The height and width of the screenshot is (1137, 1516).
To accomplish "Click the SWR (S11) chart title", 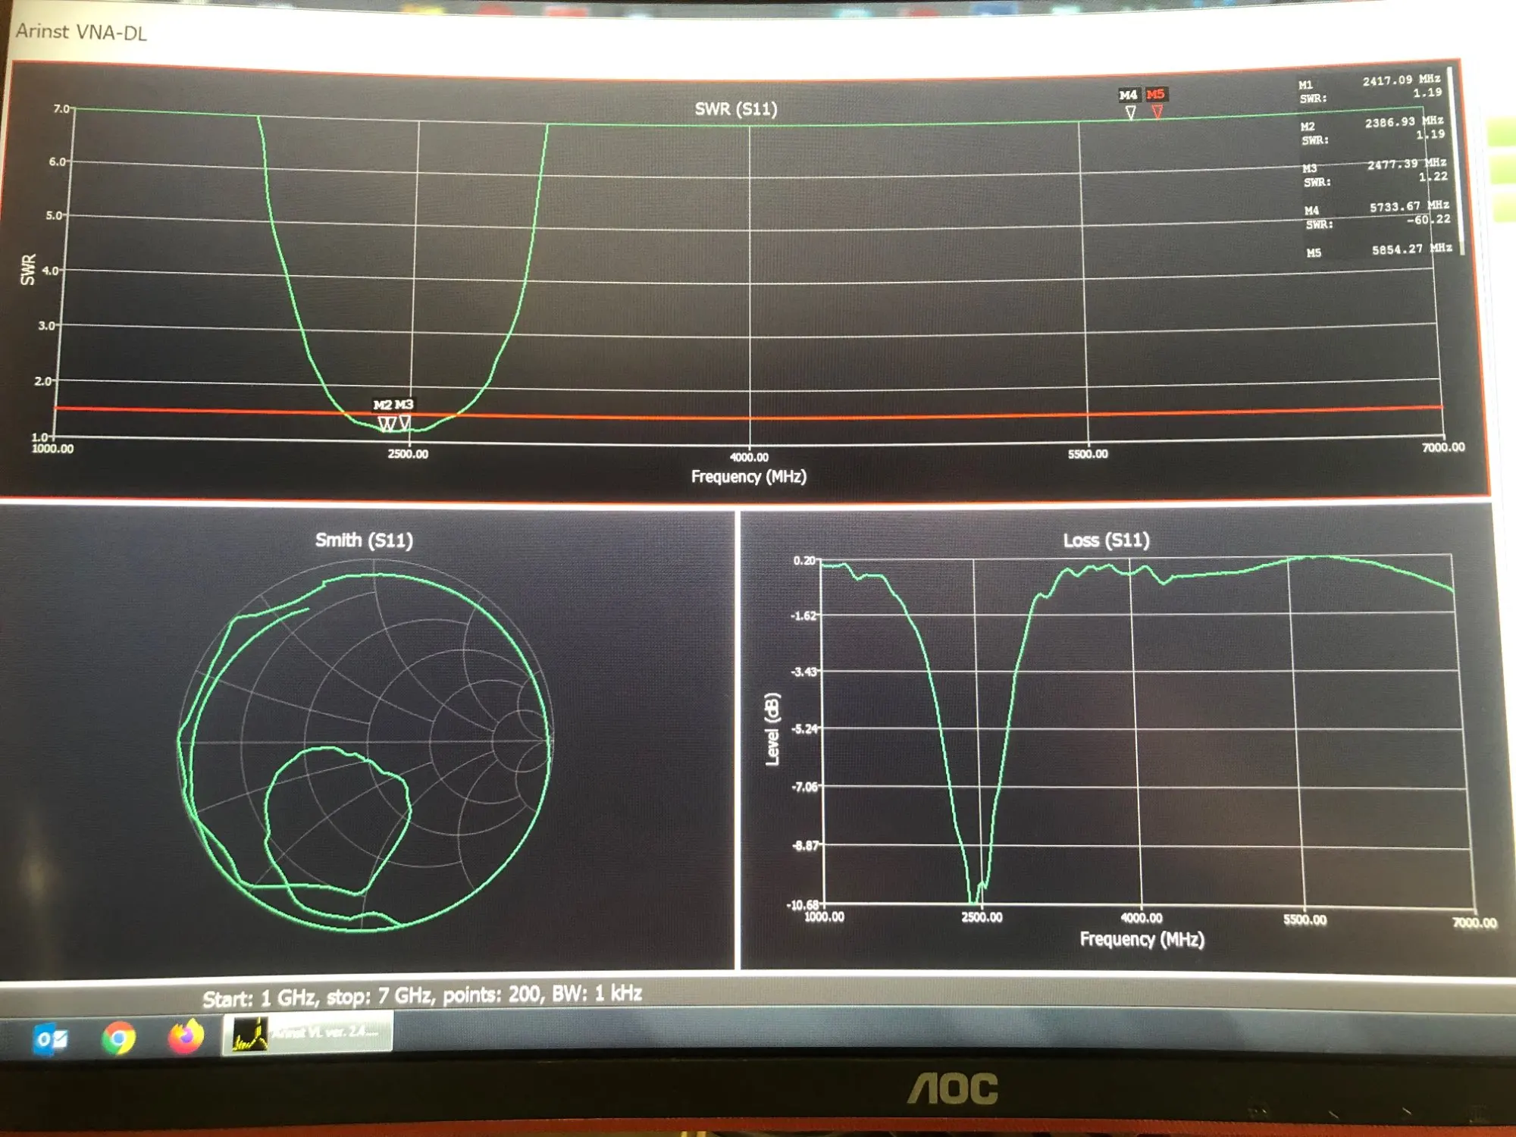I will pos(736,109).
